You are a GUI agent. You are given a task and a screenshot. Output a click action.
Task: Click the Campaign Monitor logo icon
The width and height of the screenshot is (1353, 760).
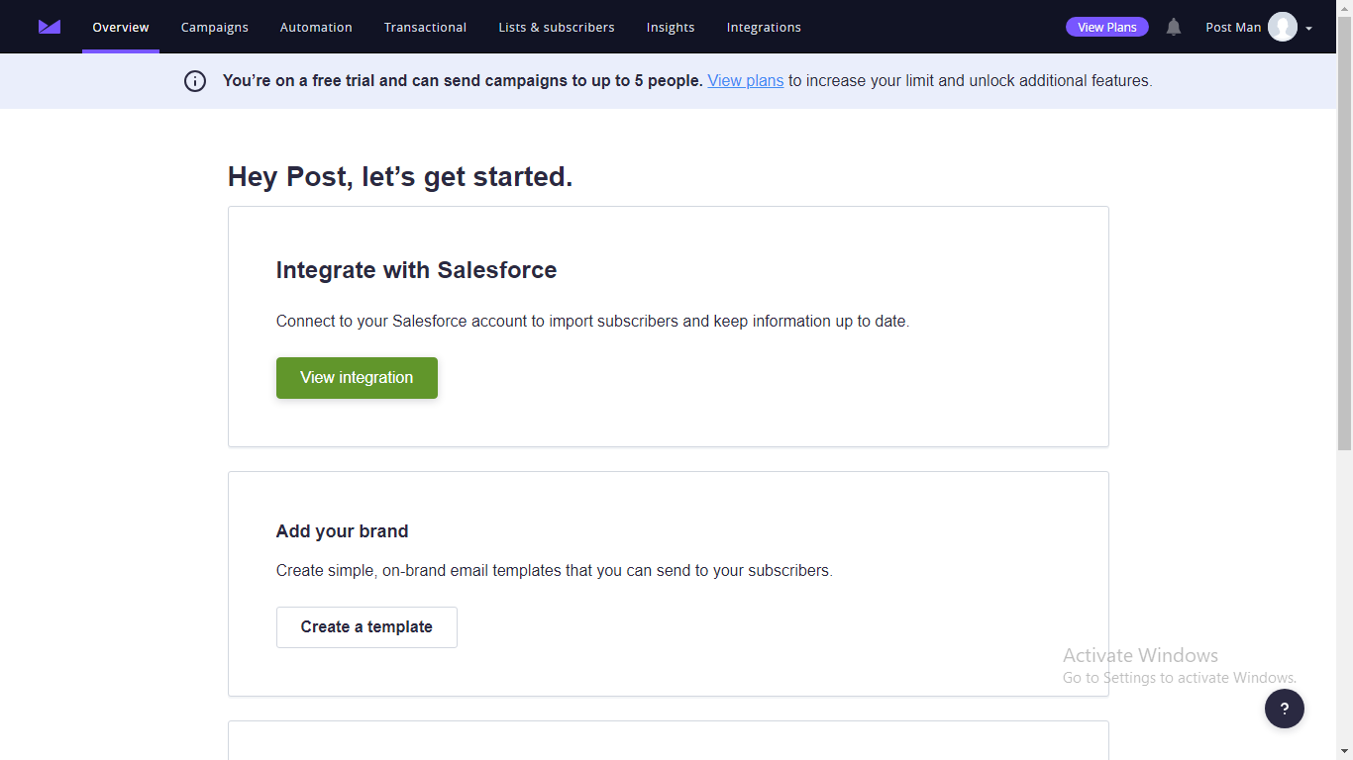click(x=50, y=27)
